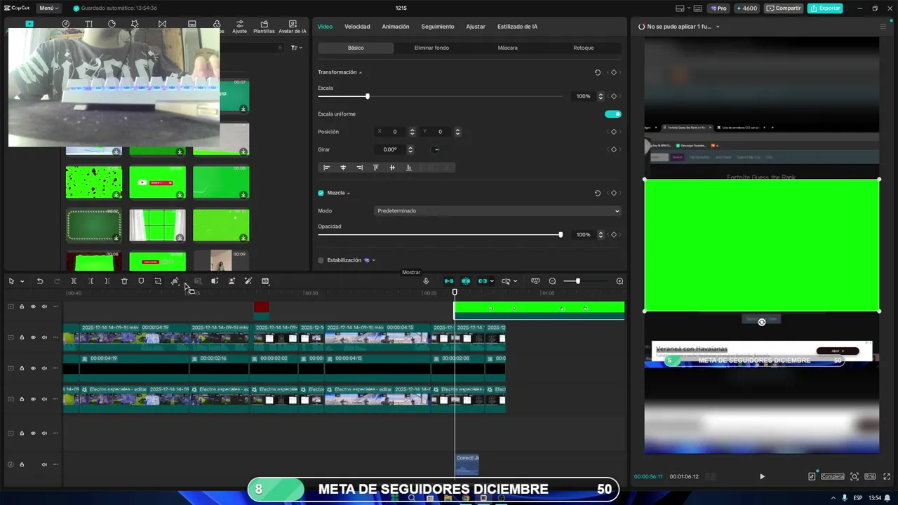Collapse the Transformación section arrow
Image resolution: width=898 pixels, height=505 pixels.
pyautogui.click(x=361, y=73)
